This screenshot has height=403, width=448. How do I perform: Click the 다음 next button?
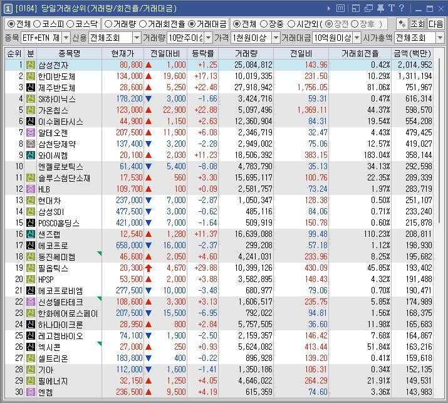click(435, 24)
